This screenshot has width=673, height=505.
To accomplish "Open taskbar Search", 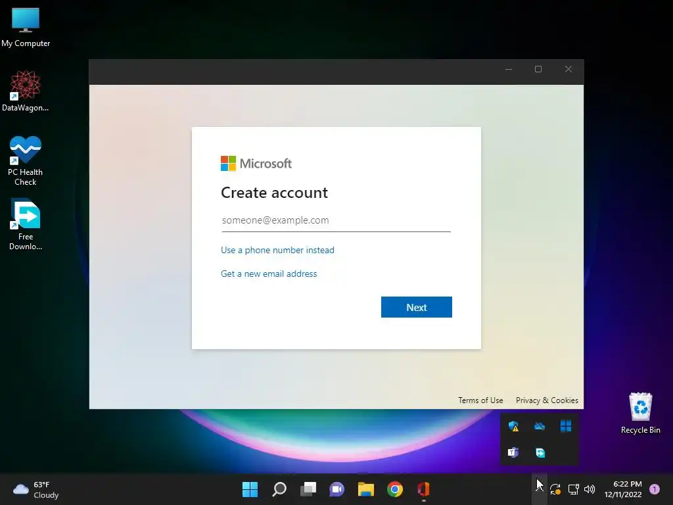I will tap(279, 489).
